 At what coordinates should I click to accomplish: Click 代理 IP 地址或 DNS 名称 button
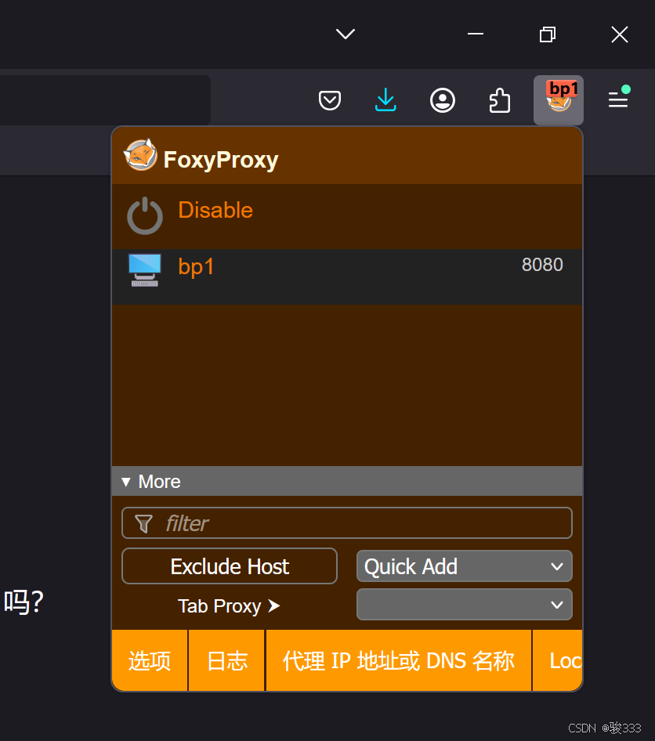click(398, 660)
